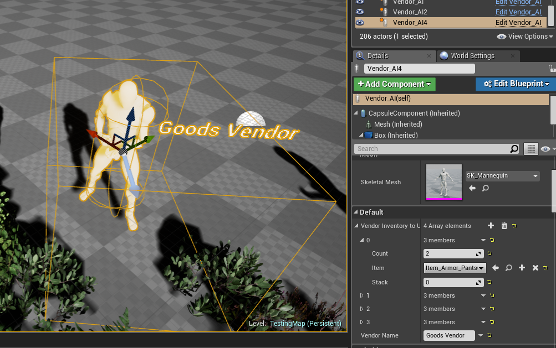The height and width of the screenshot is (348, 556).
Task: Reset Item to default value
Action: (x=545, y=268)
